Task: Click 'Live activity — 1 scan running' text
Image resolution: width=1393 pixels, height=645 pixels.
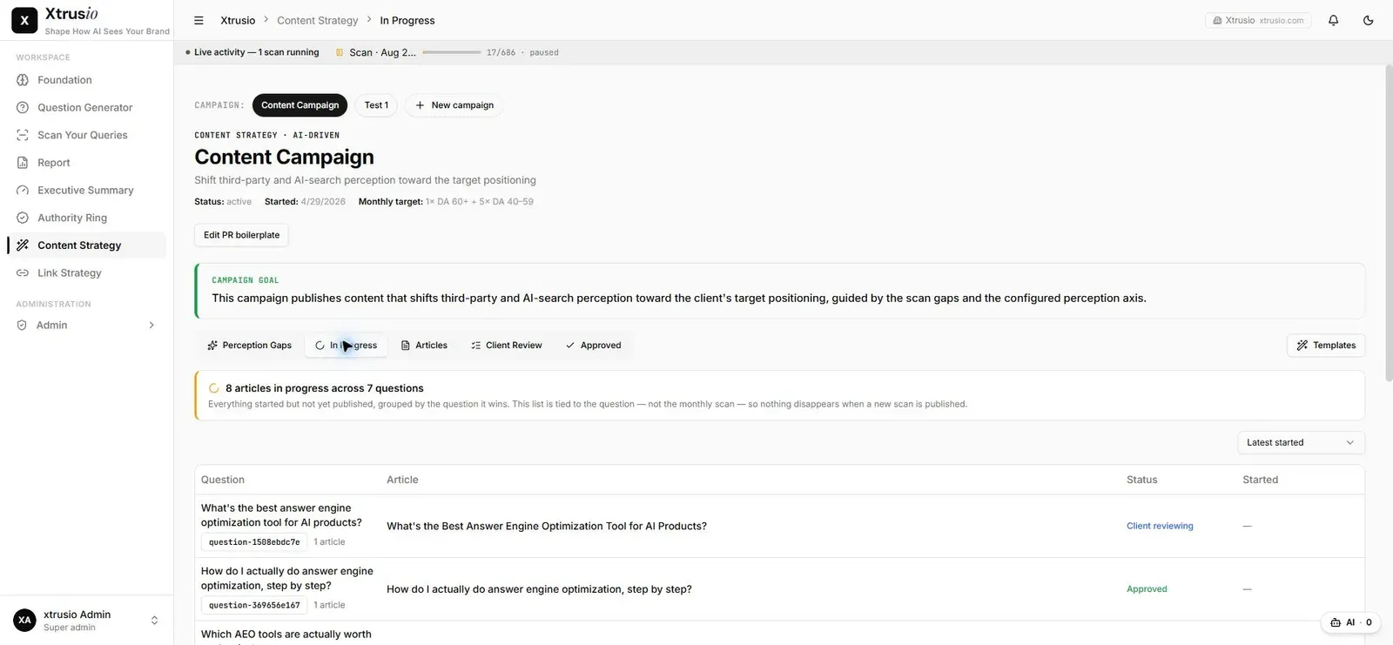Action: pos(256,52)
